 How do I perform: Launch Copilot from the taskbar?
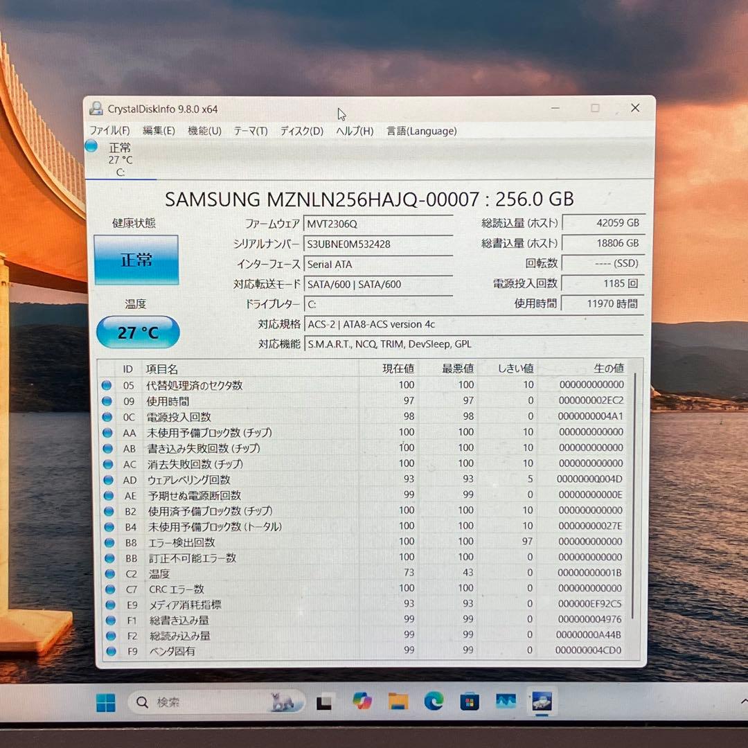click(x=362, y=701)
